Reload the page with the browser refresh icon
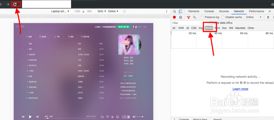The image size is (274, 120). coord(15,4)
